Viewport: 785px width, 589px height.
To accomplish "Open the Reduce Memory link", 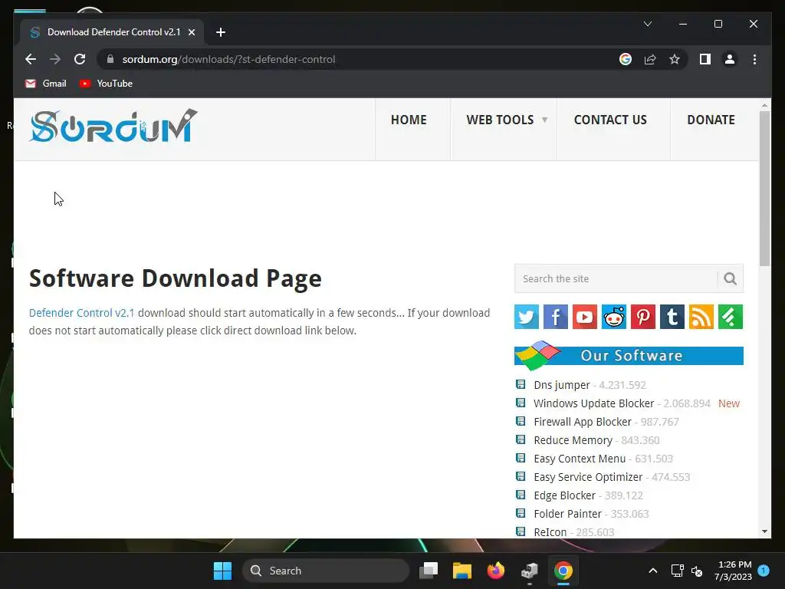I will (573, 440).
